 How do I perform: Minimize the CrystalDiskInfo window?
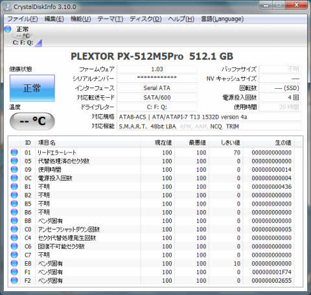pyautogui.click(x=266, y=5)
